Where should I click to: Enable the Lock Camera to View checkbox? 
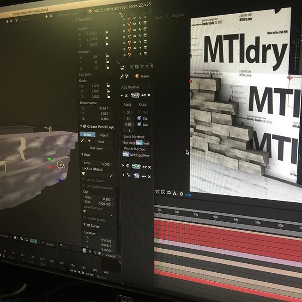tap(84, 185)
